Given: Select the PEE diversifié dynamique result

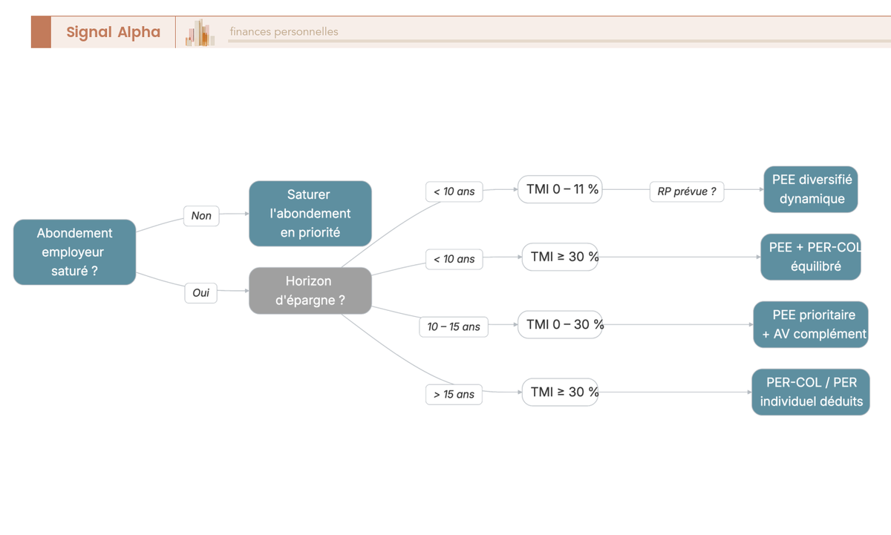Looking at the screenshot, I should (x=811, y=189).
